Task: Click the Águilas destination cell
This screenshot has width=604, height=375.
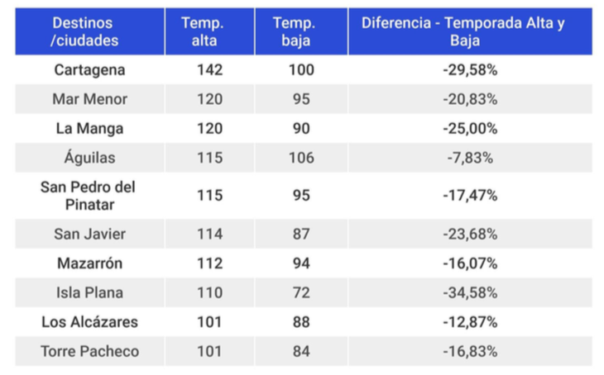Action: 89,158
